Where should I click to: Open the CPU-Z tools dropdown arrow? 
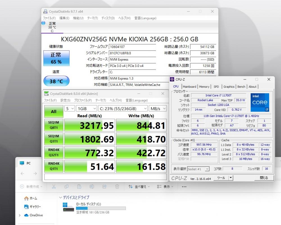[231, 178]
